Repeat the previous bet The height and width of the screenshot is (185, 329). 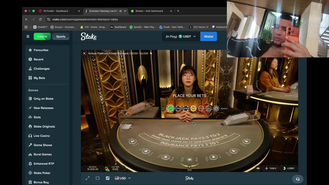pos(216,108)
